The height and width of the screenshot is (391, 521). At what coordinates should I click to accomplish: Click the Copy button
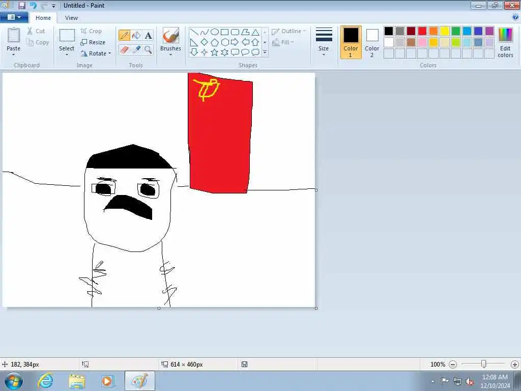click(x=38, y=42)
